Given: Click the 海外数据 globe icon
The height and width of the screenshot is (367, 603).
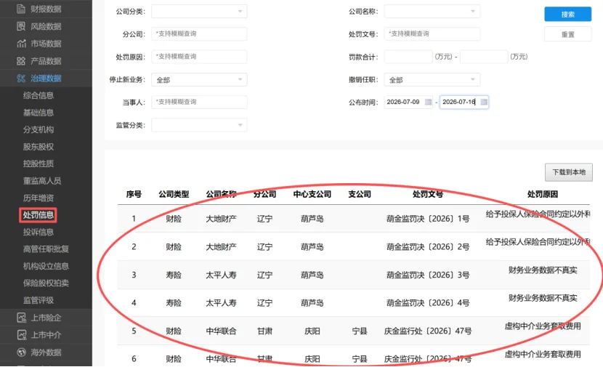Looking at the screenshot, I should click(x=22, y=352).
